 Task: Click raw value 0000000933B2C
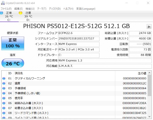[134, 108]
